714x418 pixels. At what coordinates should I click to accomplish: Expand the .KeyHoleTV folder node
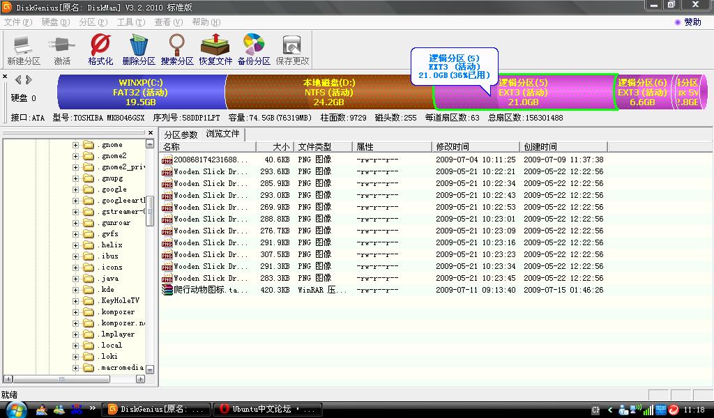[x=75, y=301]
